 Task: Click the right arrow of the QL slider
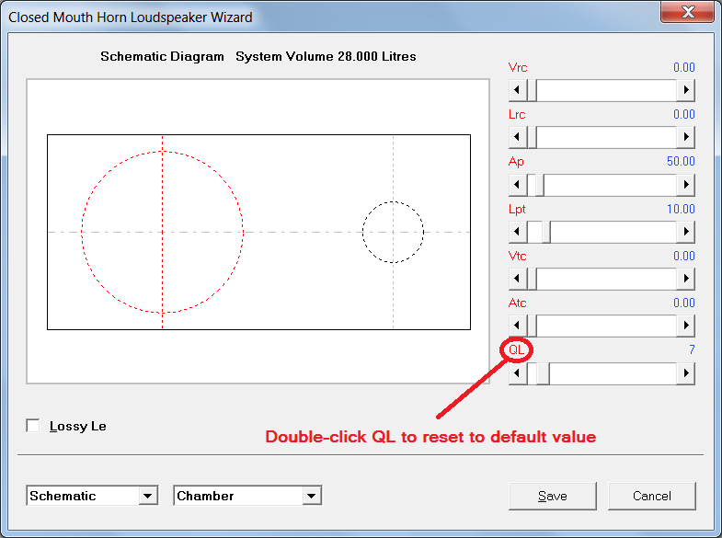click(x=685, y=372)
